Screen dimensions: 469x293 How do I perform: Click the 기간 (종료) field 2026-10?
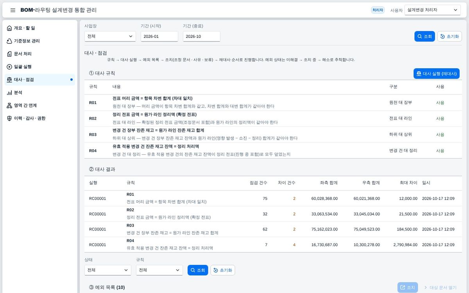202,36
